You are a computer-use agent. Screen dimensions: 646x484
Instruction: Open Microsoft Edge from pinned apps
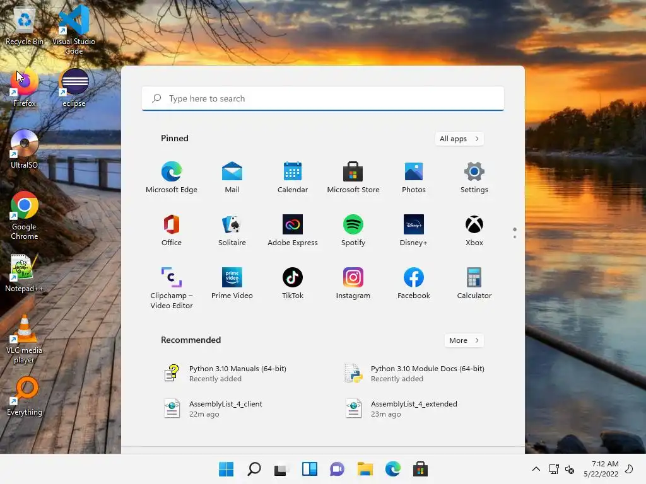tap(172, 177)
